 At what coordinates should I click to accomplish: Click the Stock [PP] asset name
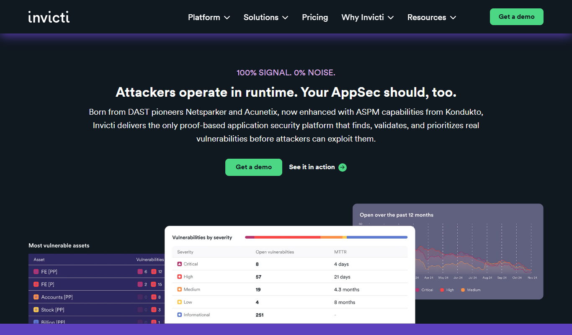click(52, 309)
